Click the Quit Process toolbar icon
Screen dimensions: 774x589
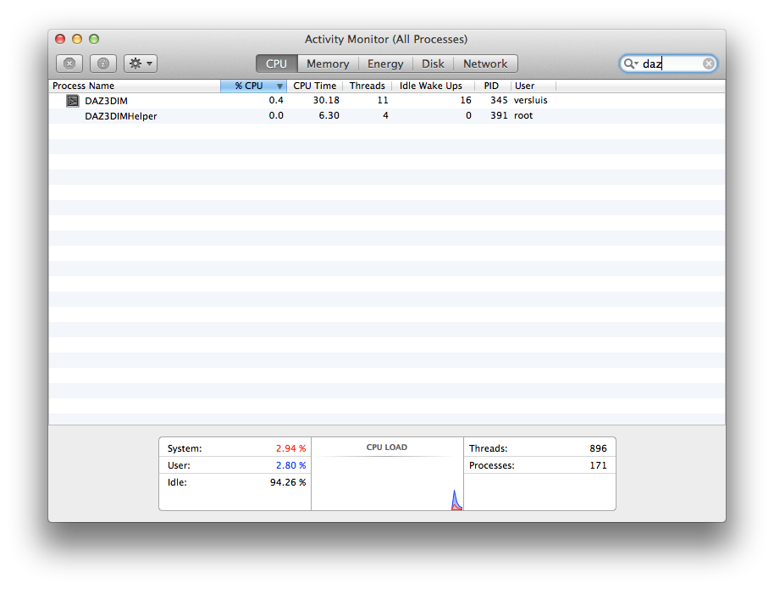pos(69,64)
